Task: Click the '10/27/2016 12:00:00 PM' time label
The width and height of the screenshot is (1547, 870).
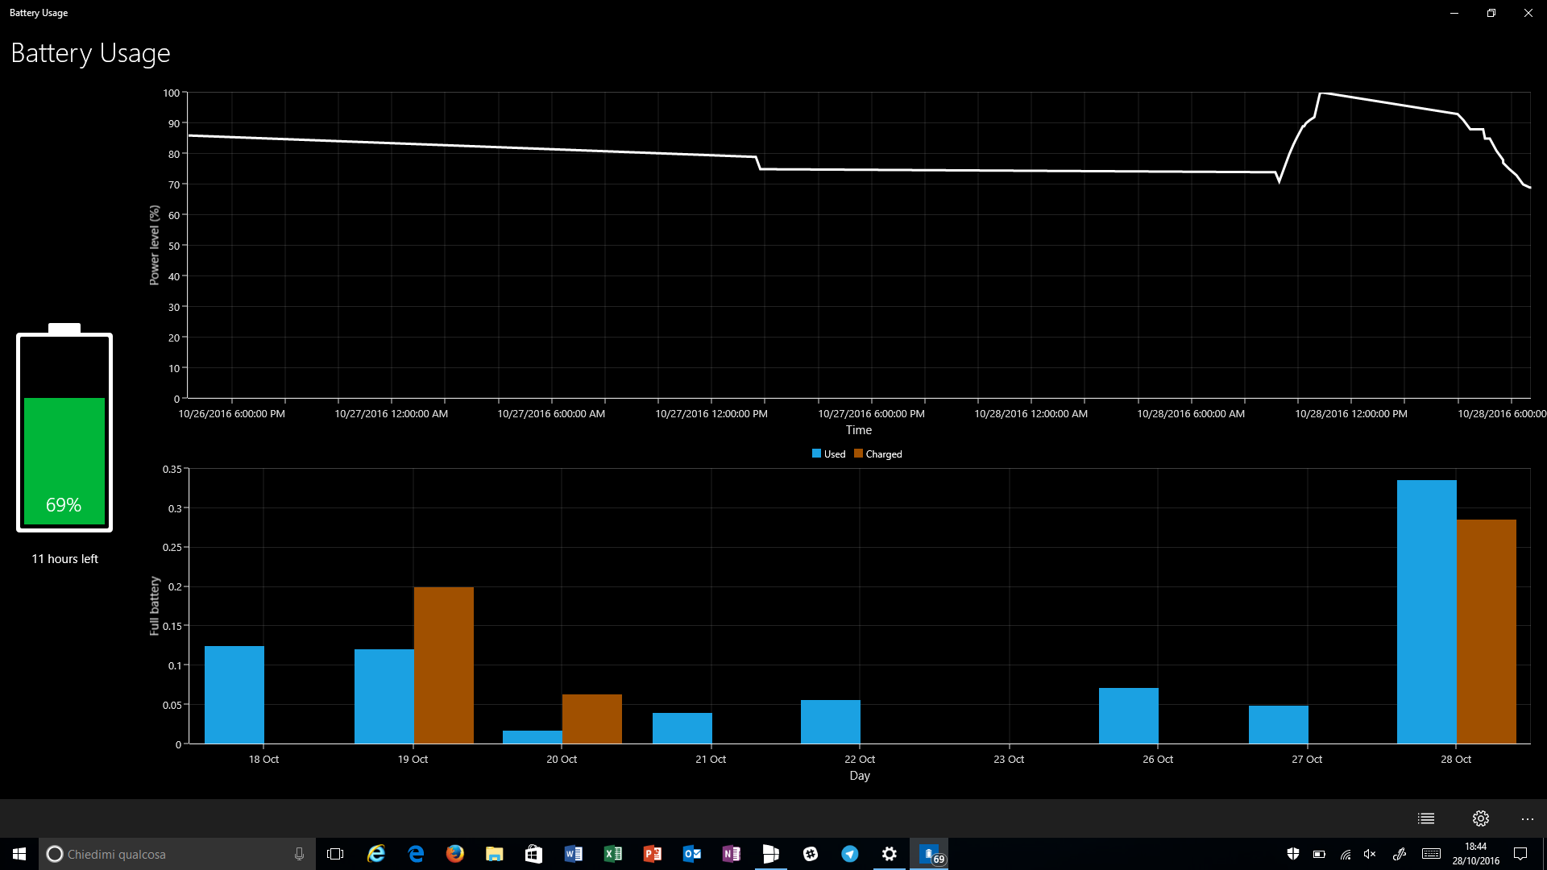Action: tap(711, 414)
